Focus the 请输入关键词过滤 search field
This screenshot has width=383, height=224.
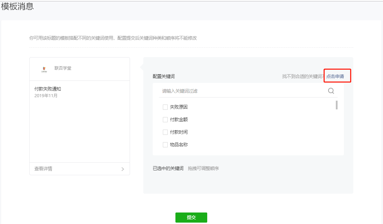(248, 91)
